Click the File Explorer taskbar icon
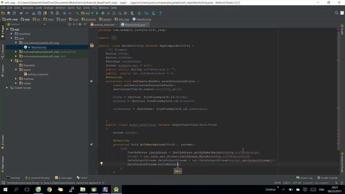Viewport: 345px width, 194px height. [x=82, y=189]
